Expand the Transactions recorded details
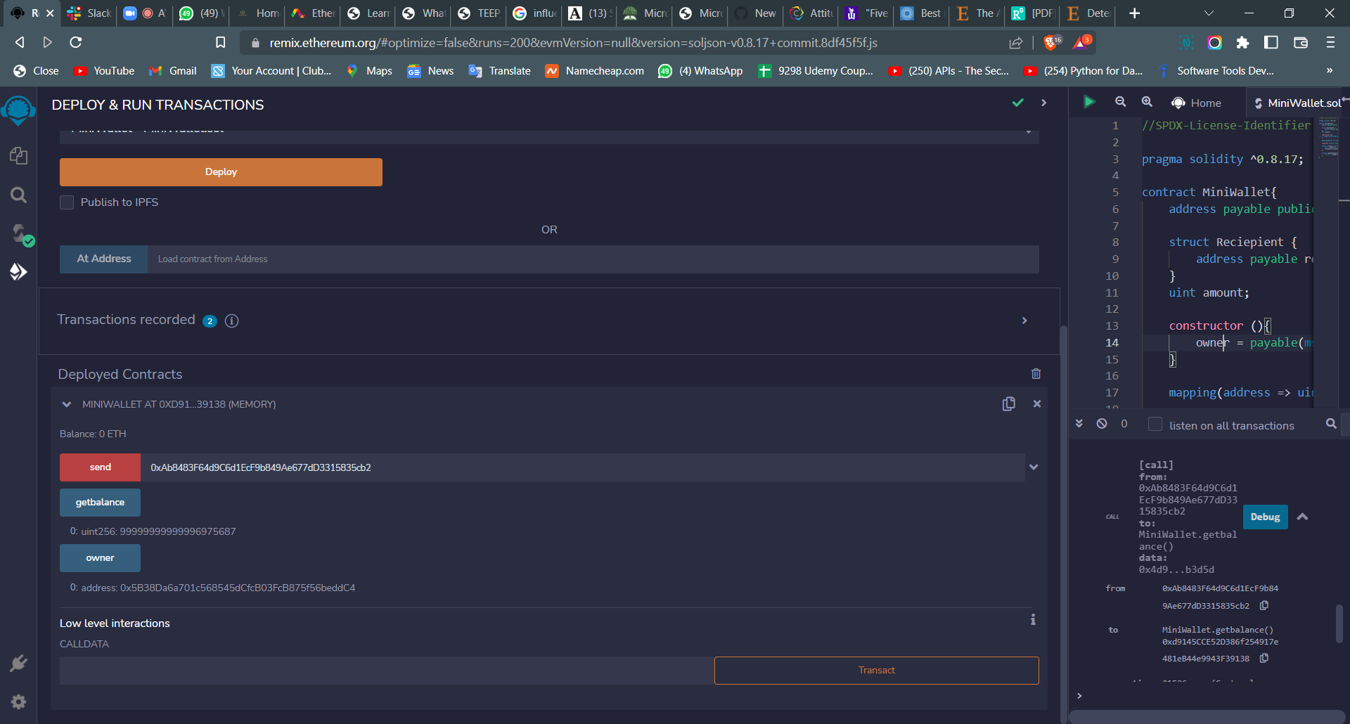Image resolution: width=1350 pixels, height=724 pixels. pyautogui.click(x=1024, y=321)
